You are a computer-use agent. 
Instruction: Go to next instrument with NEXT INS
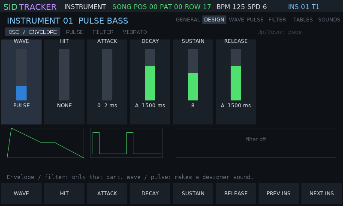point(322,194)
